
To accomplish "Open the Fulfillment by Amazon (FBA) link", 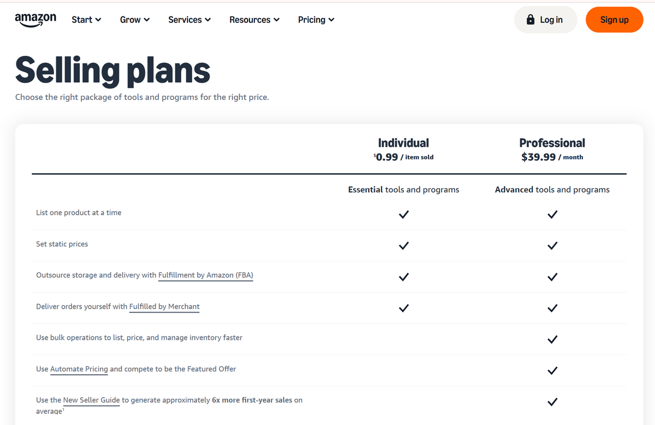I will (x=206, y=275).
